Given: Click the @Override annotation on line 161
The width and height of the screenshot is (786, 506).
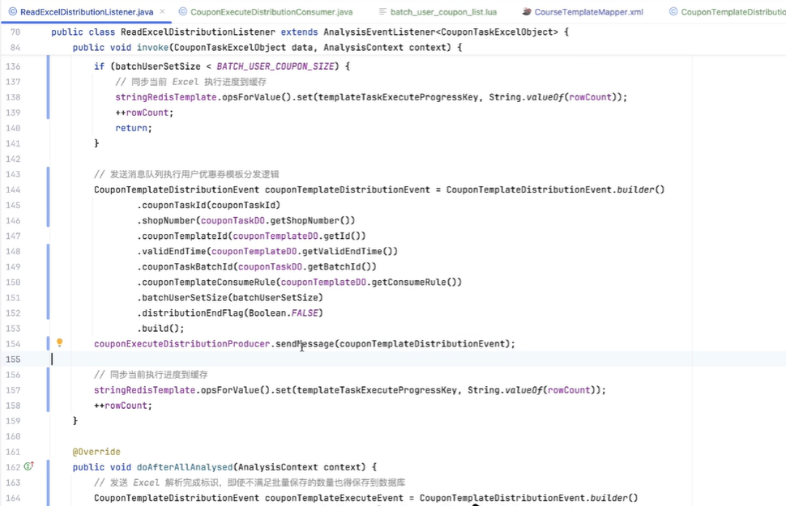Looking at the screenshot, I should click(x=96, y=452).
